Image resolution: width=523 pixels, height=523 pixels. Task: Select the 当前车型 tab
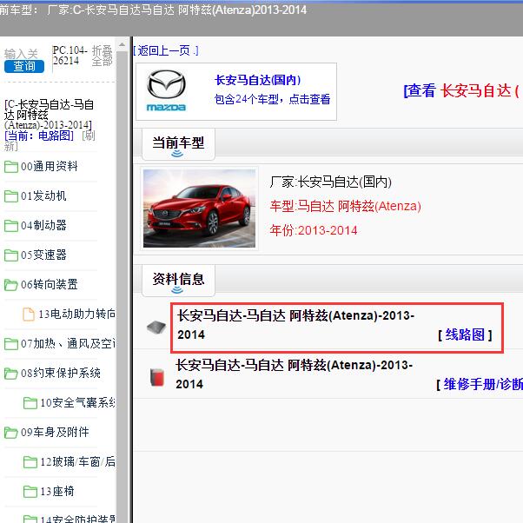click(x=178, y=144)
